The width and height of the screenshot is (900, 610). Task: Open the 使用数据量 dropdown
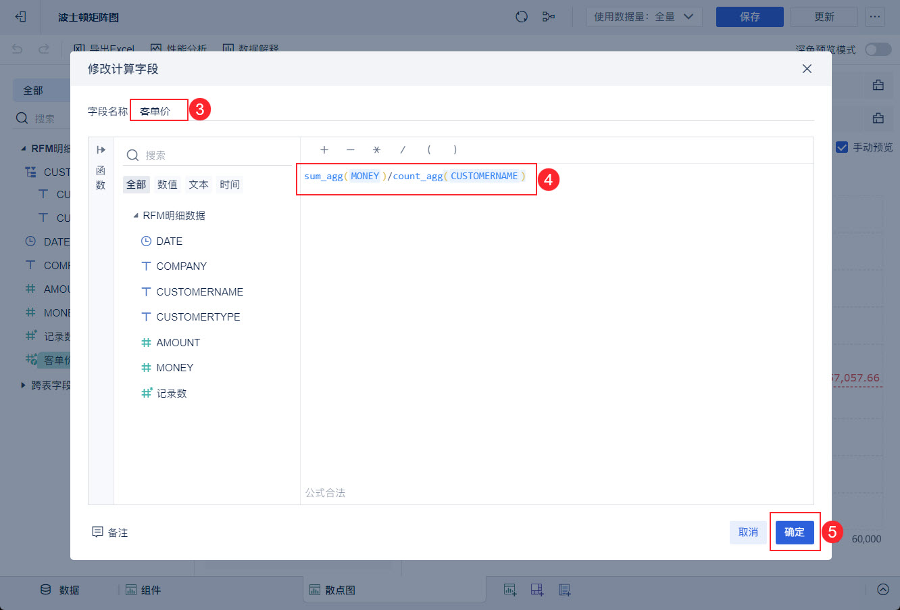click(x=645, y=17)
